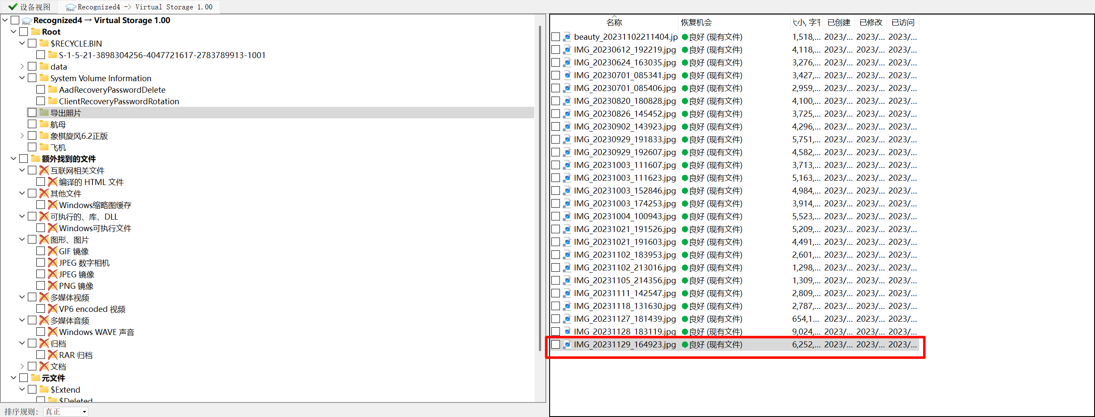
Task: Expand the 文档 node
Action: point(22,366)
